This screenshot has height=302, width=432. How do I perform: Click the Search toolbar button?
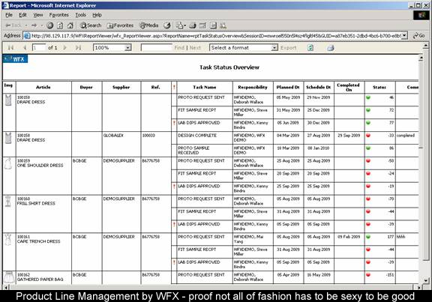pyautogui.click(x=91, y=25)
